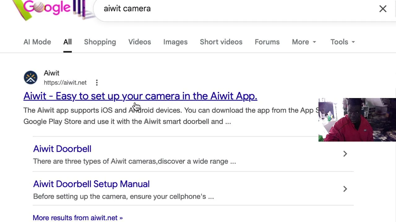The width and height of the screenshot is (396, 222).
Task: Open the Aiwit Doorbell sitelink
Action: (62, 149)
